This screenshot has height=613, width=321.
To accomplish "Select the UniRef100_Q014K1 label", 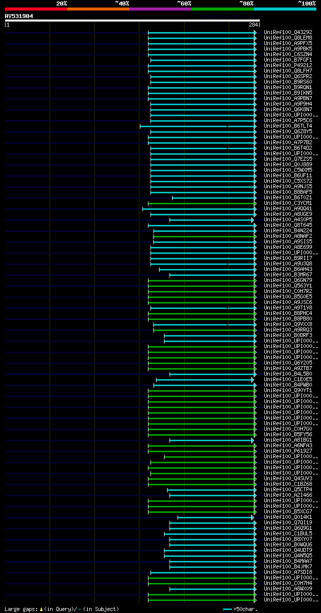I will (288, 517).
